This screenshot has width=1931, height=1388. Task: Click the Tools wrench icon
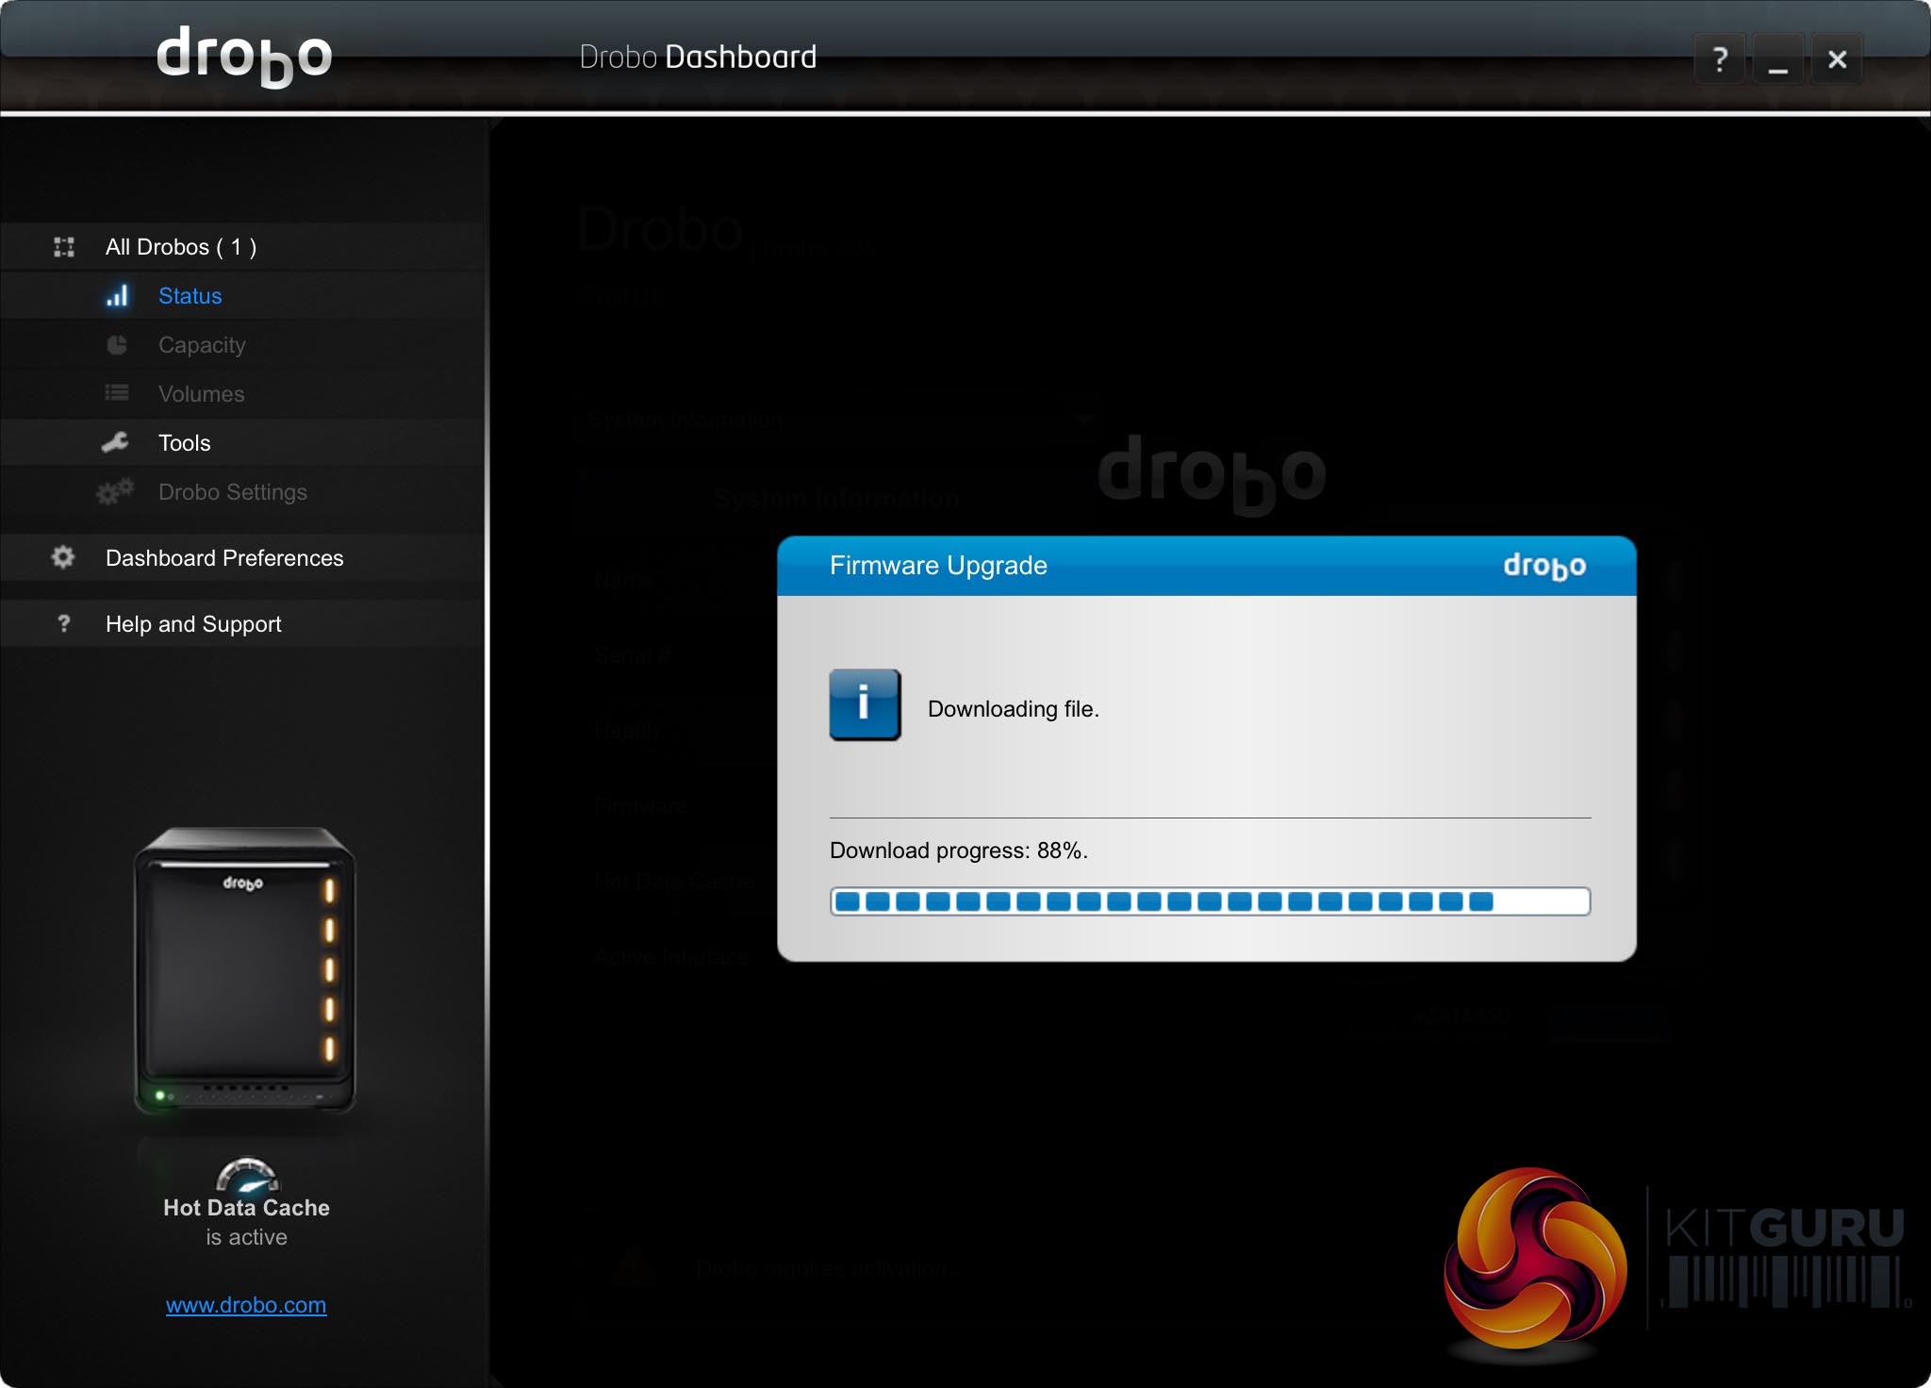coord(116,442)
